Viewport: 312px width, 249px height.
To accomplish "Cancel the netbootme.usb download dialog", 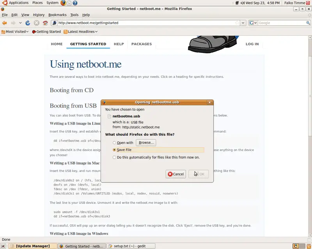I will tap(176, 174).
